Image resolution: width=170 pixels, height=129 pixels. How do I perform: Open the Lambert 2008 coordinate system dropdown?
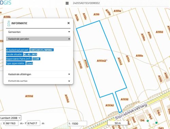point(11,118)
